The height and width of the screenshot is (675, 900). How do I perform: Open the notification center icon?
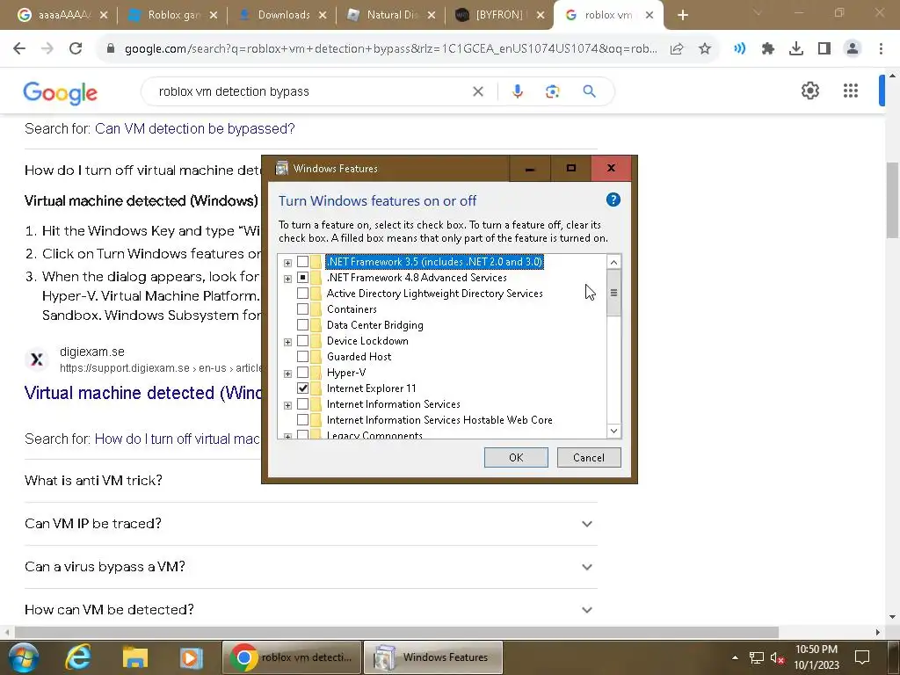pyautogui.click(x=862, y=657)
